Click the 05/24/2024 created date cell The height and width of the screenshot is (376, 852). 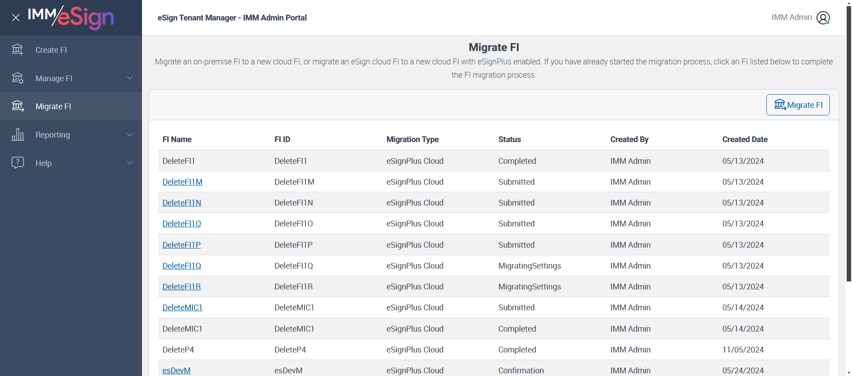[x=743, y=371]
